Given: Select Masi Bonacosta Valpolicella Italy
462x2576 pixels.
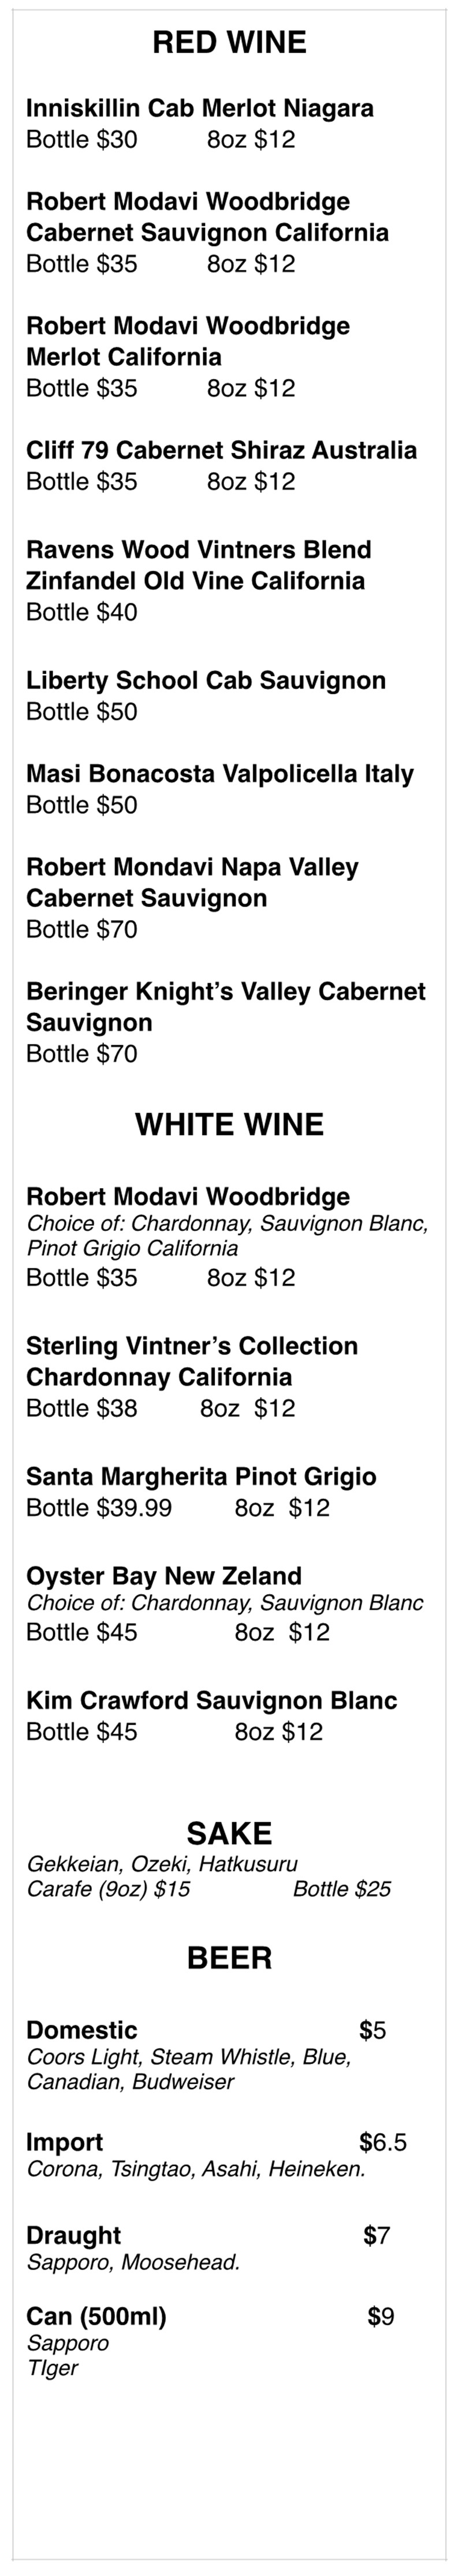Looking at the screenshot, I should point(219,774).
